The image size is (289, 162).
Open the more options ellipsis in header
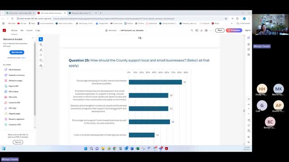click(x=211, y=30)
